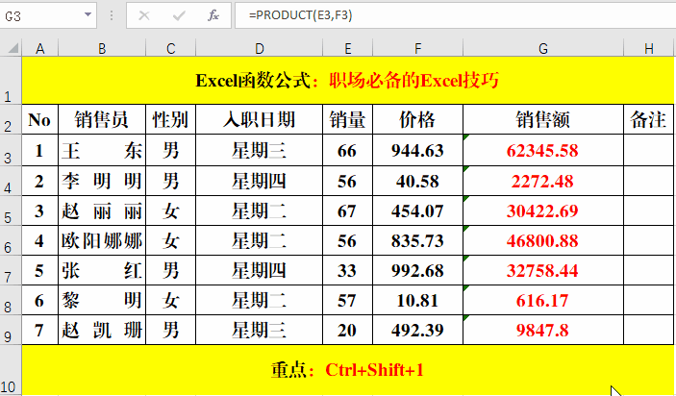Click quantity cell 67
The height and width of the screenshot is (396, 676).
pyautogui.click(x=347, y=210)
